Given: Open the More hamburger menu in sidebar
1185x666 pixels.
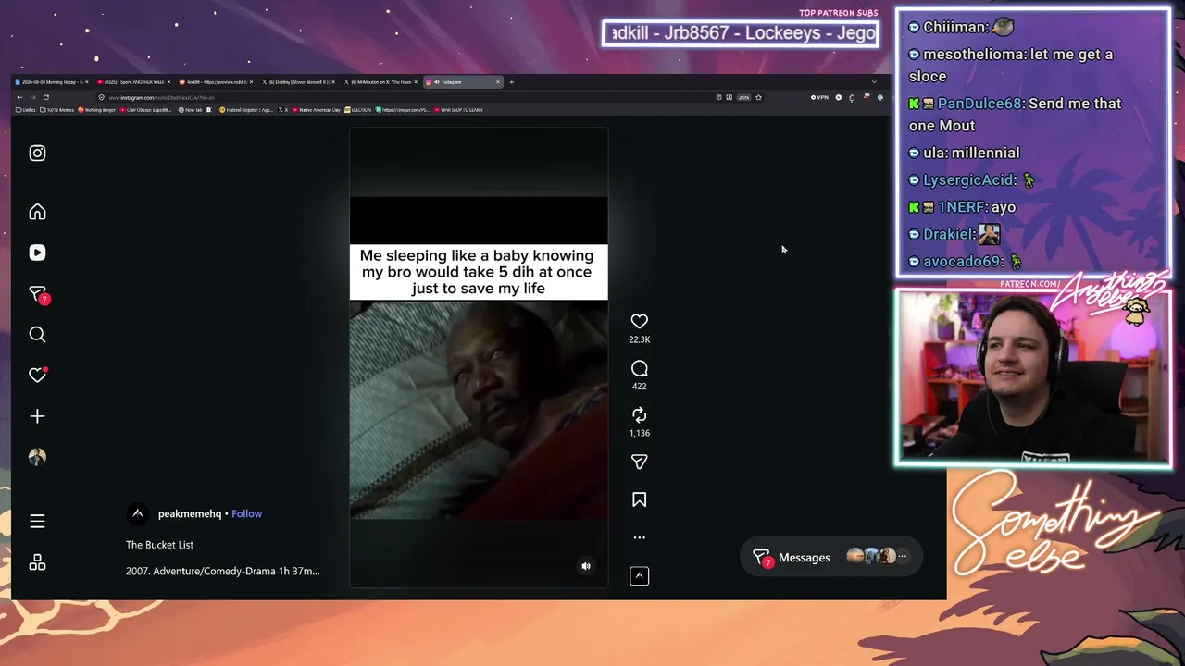Looking at the screenshot, I should pos(37,522).
